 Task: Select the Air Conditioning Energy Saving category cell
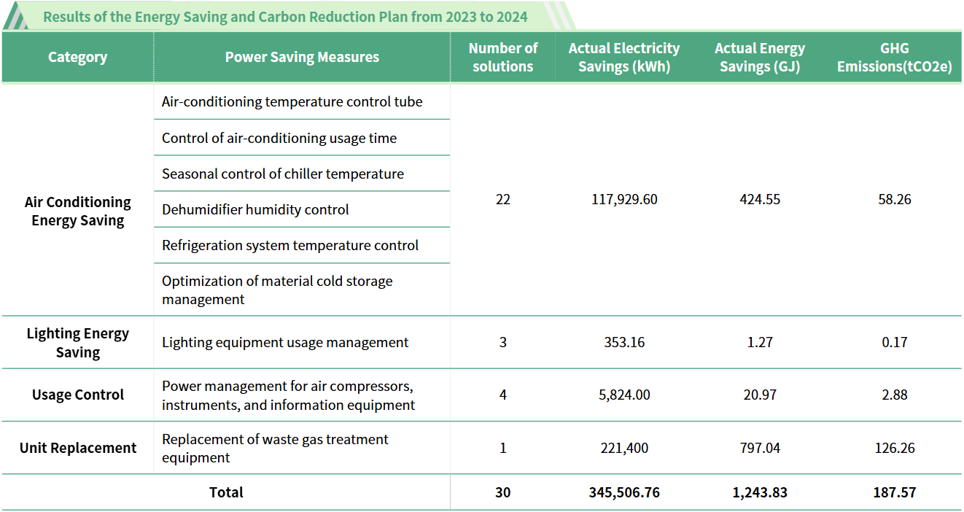click(77, 212)
